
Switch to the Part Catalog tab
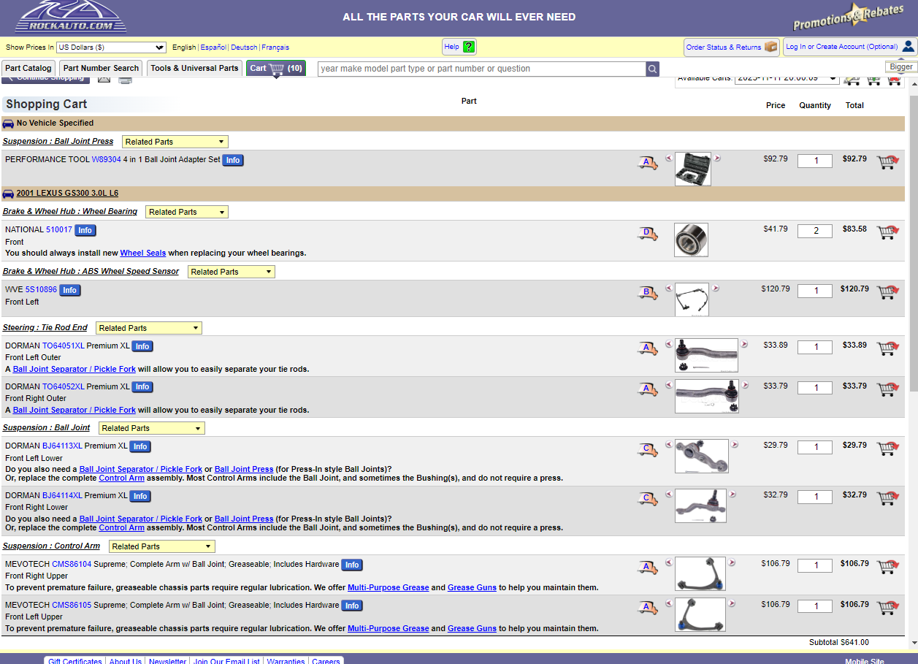(28, 68)
